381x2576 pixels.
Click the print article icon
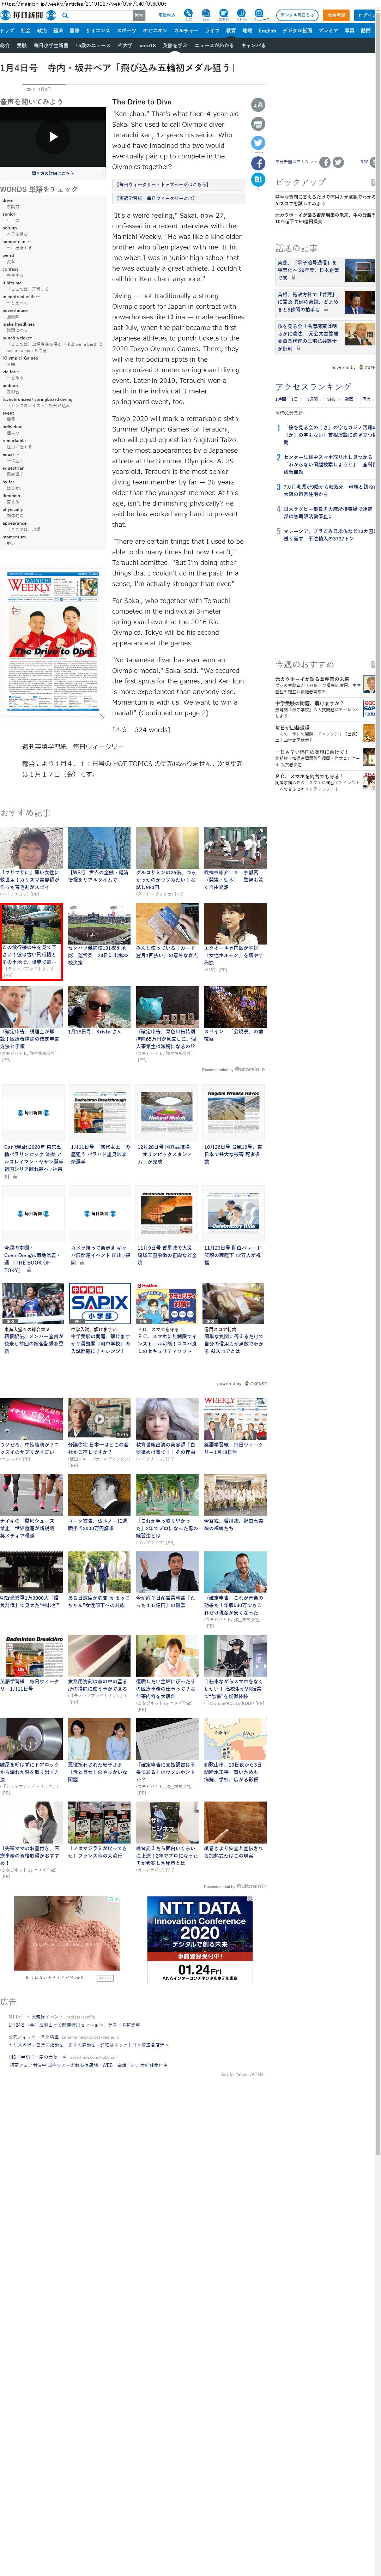[258, 124]
